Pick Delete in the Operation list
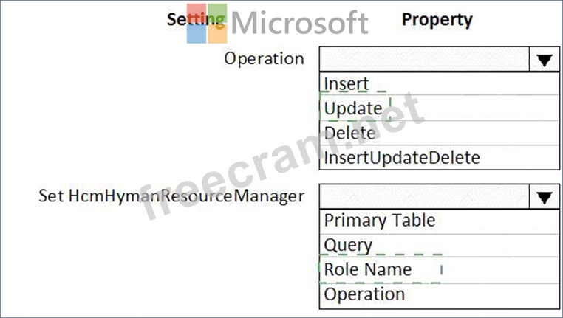This screenshot has height=318, width=563. coord(349,133)
